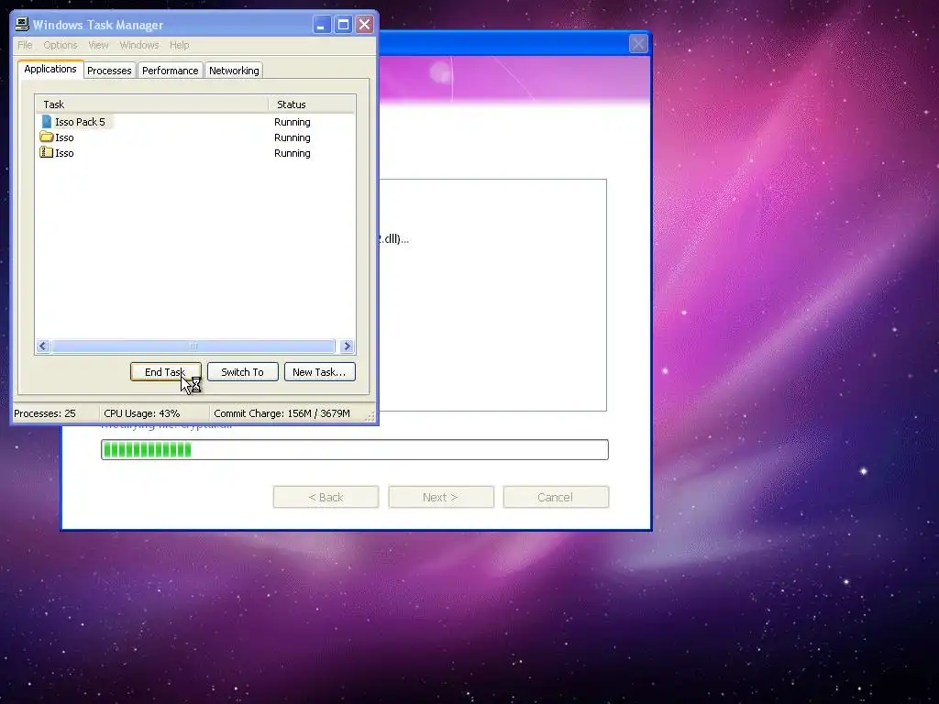Click Cancel in the installer window

pos(556,497)
